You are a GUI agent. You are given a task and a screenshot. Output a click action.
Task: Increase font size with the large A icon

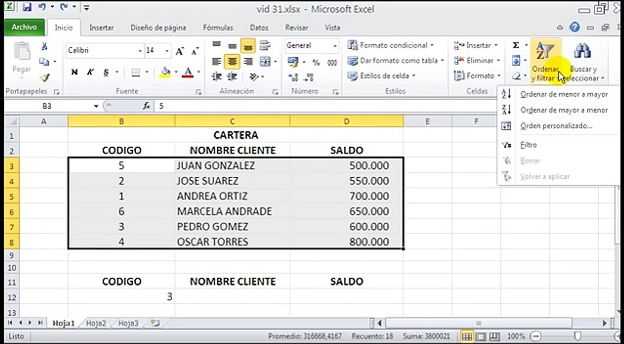pos(180,51)
